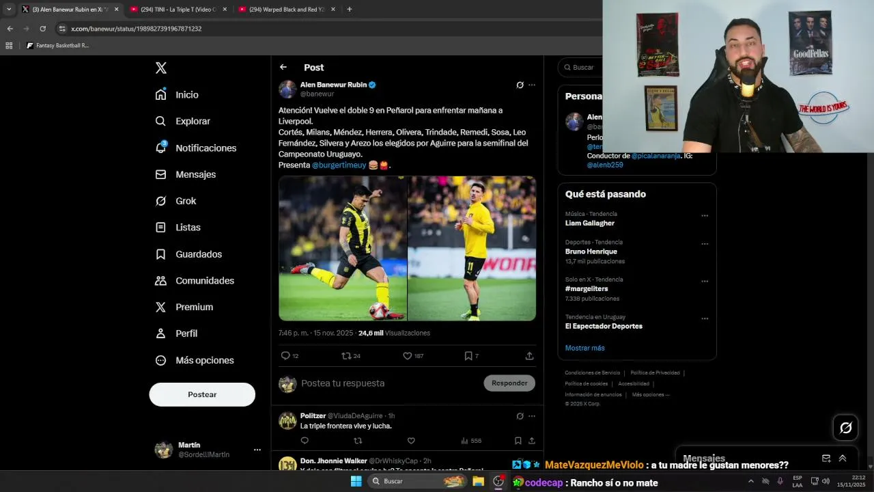Open Perfil in the sidebar

click(176, 333)
